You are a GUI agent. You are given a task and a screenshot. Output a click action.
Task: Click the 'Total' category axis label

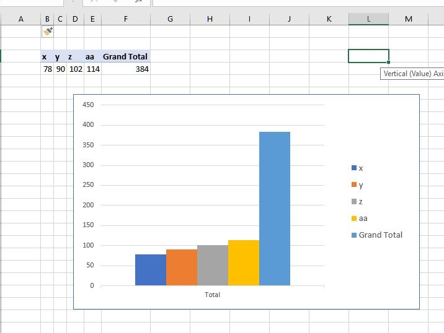pyautogui.click(x=212, y=295)
